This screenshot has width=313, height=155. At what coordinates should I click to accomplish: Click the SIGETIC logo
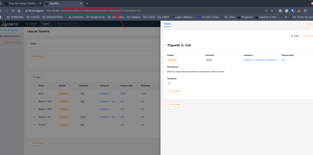pos(10,24)
